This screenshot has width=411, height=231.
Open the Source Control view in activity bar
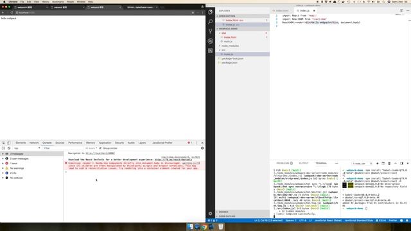pos(210,31)
